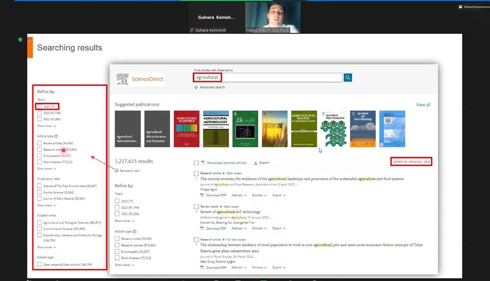The width and height of the screenshot is (490, 281).
Task: Click the ScienceDirect logo
Action: point(140,79)
